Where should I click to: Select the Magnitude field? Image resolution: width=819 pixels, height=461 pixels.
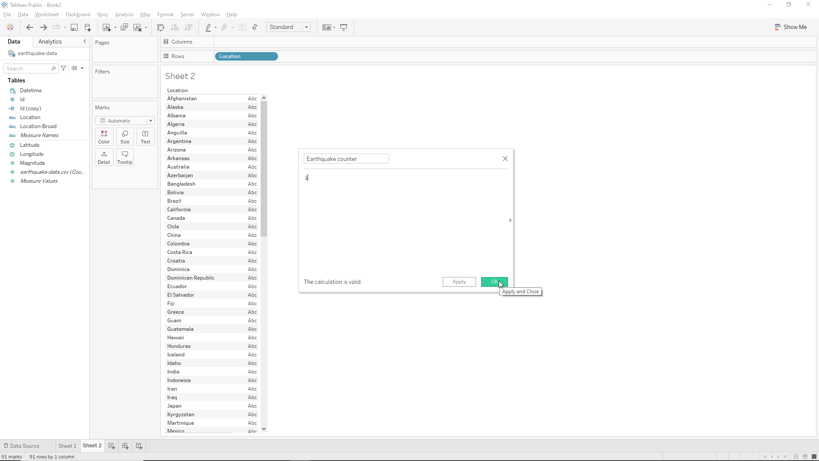(32, 163)
